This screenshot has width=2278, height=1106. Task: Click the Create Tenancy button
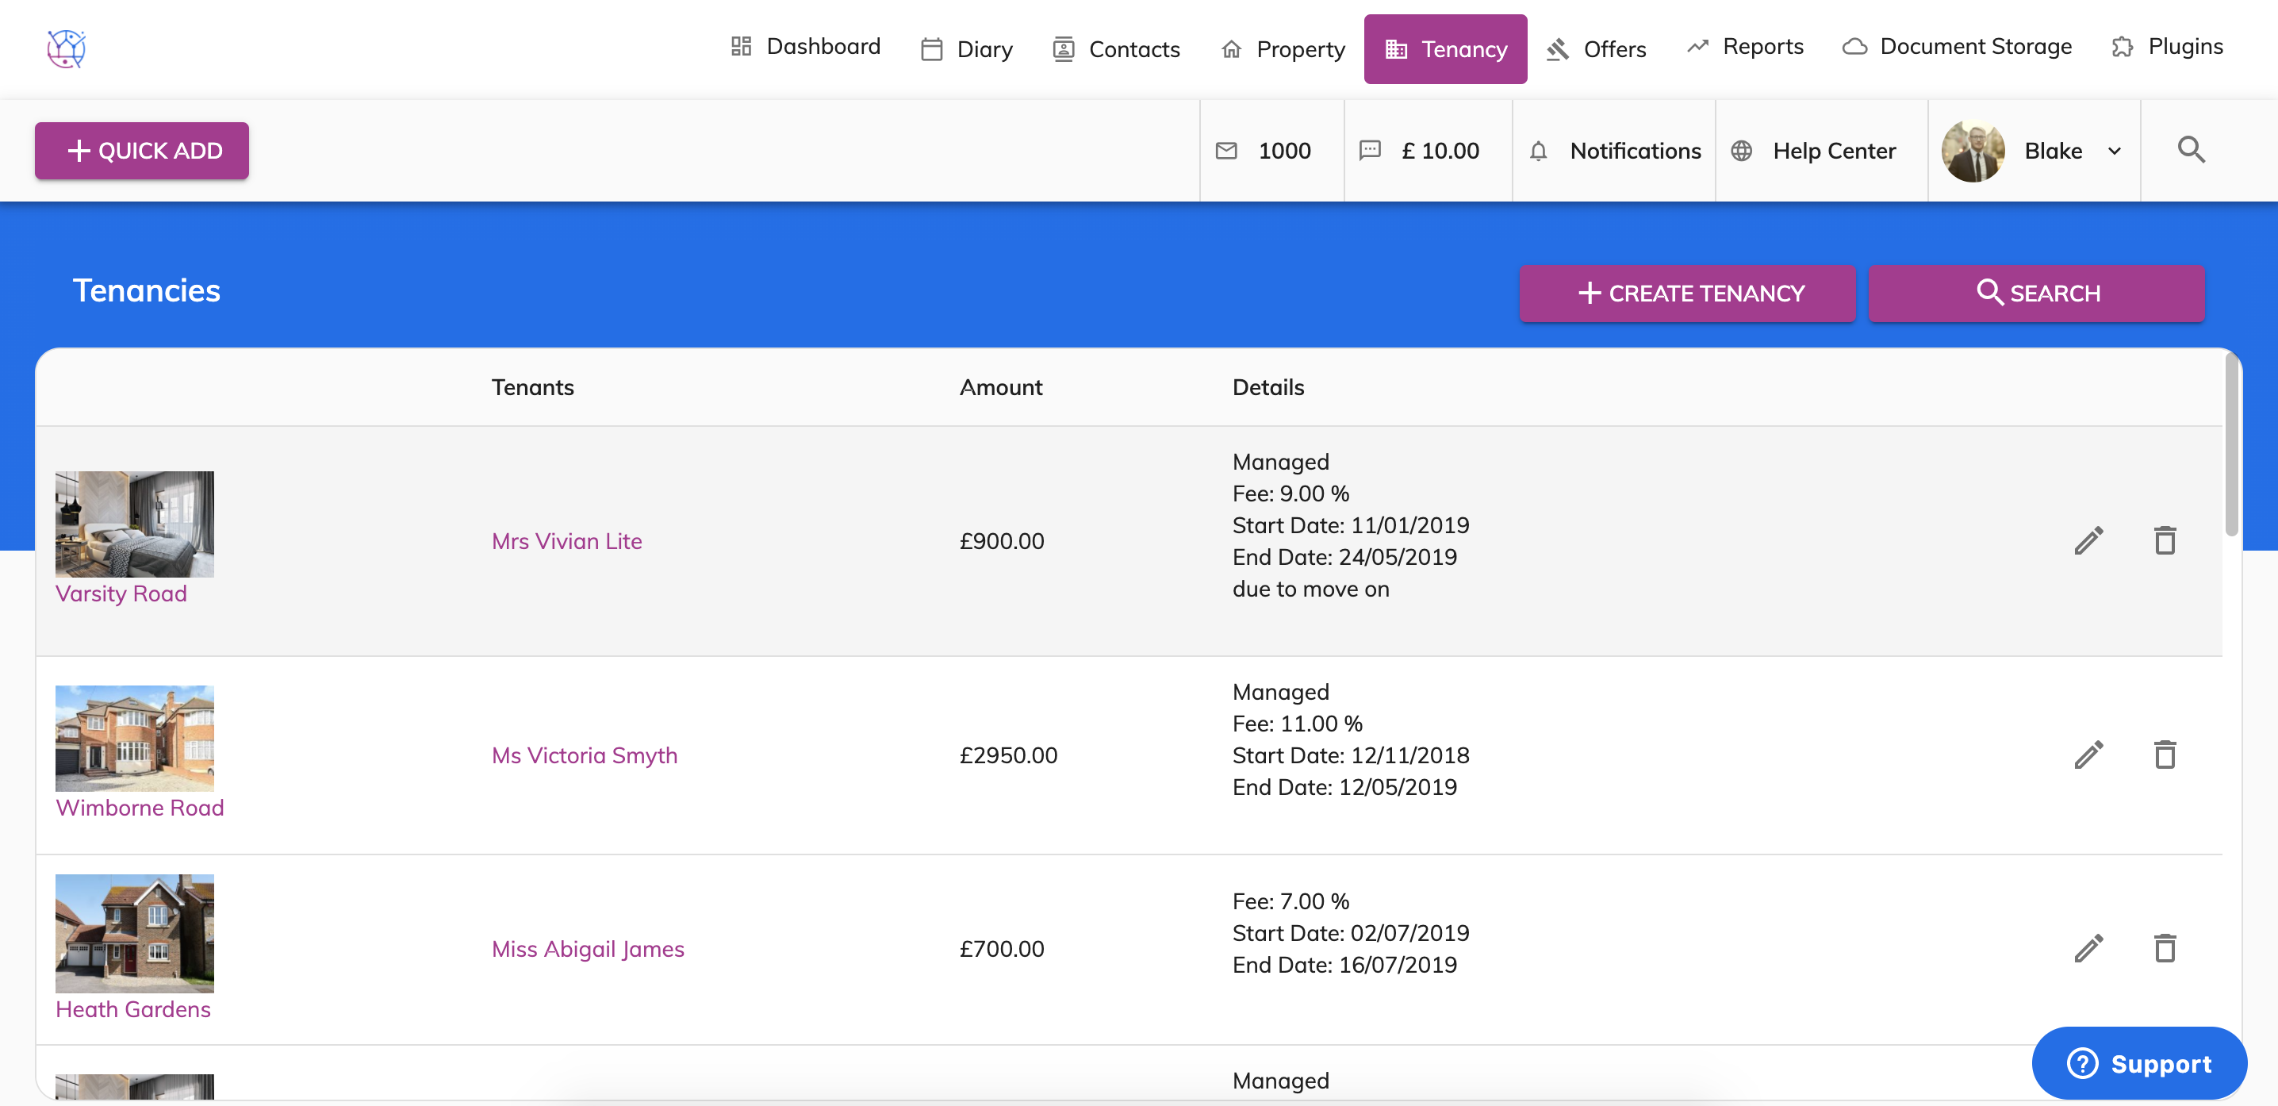tap(1686, 293)
